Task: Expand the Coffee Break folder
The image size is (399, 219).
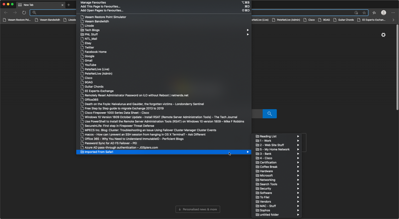Action: click(277, 167)
